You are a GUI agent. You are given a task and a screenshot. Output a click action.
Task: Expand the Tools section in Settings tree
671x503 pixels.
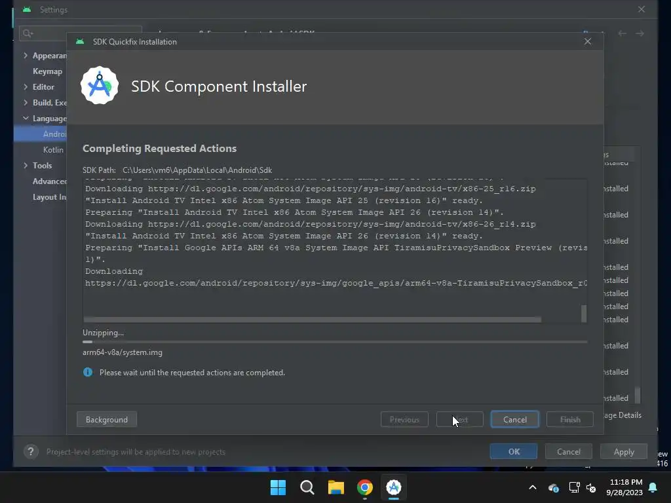click(x=26, y=166)
